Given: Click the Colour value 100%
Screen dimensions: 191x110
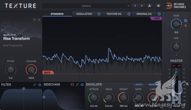Looking at the screenshot, I should (31, 78).
